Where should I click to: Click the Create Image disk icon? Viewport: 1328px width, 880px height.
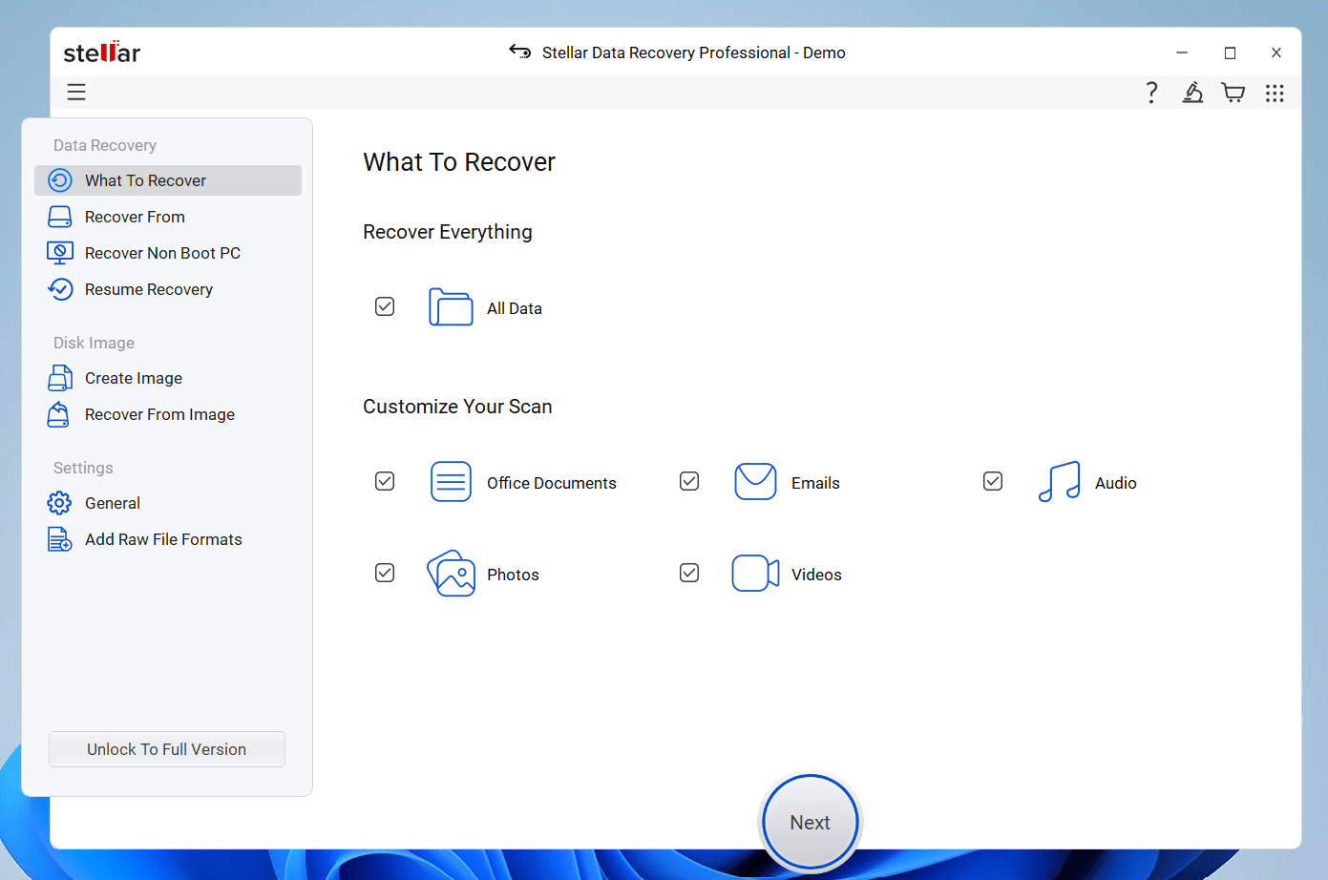(x=60, y=378)
